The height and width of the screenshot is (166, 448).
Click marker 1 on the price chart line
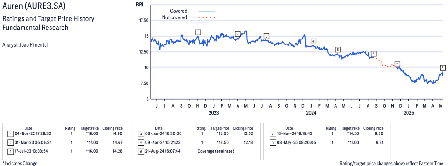tap(198, 33)
